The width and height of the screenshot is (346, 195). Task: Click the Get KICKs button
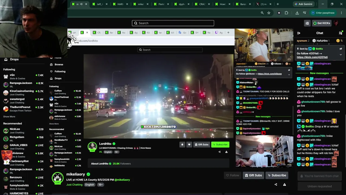322,23
